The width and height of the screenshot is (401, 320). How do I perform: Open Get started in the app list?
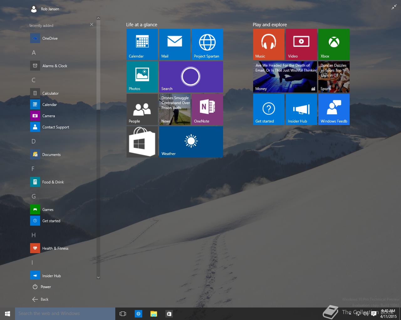point(62,221)
